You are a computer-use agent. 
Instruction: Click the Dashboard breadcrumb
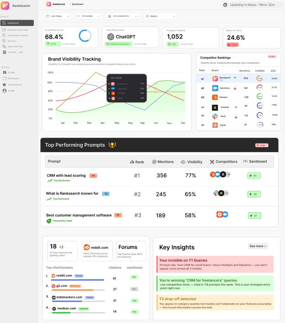point(77,4)
